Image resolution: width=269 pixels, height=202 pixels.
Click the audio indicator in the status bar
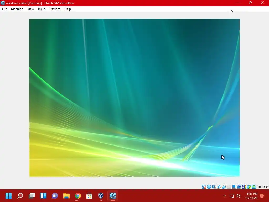[214, 187]
